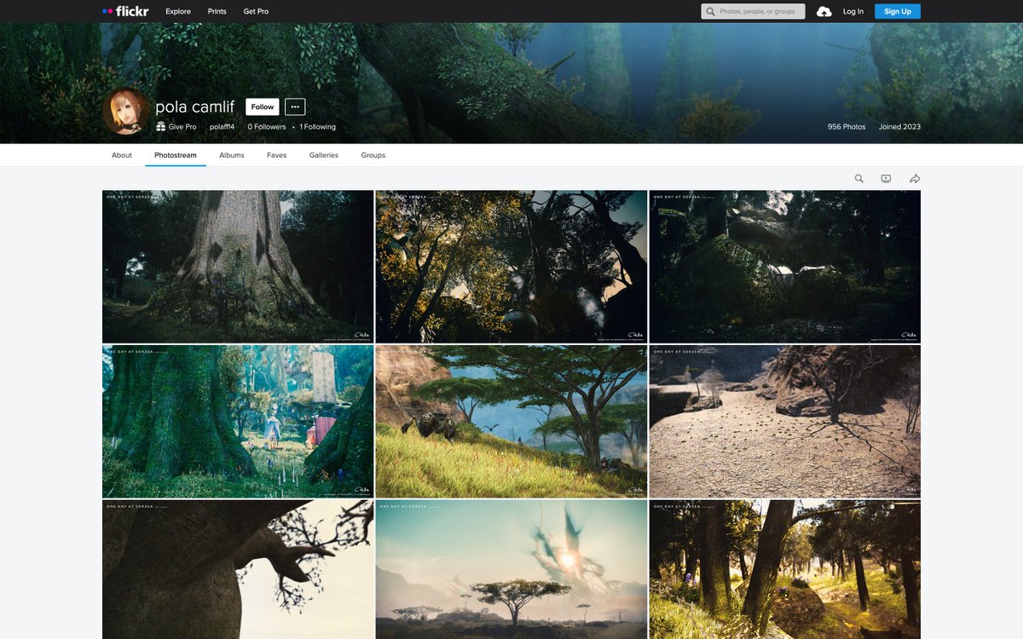Click the photostream search magnifier icon

(859, 179)
